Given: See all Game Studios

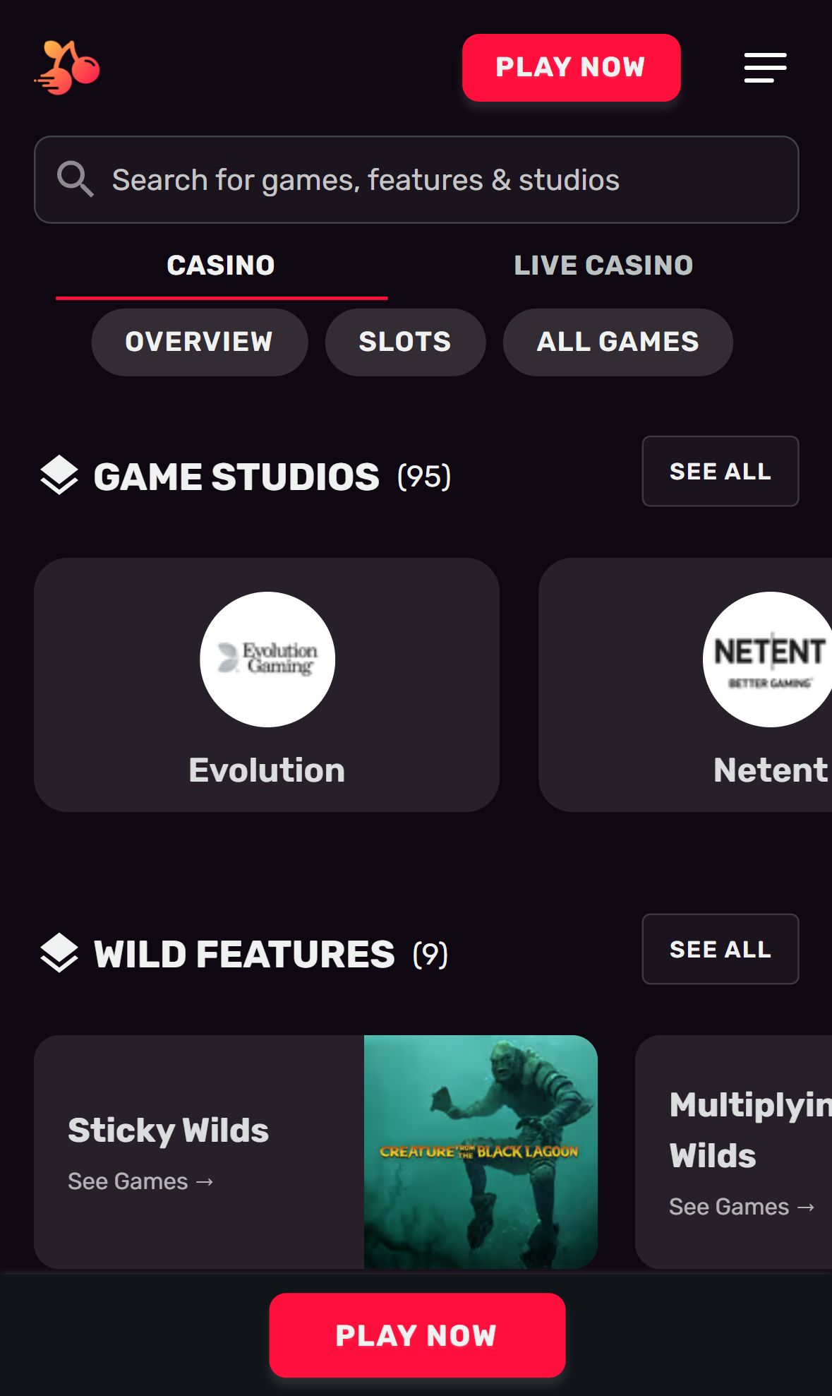Looking at the screenshot, I should (x=721, y=471).
